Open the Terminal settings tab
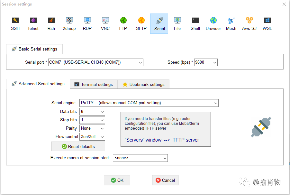This screenshot has height=195, width=290. (94, 84)
